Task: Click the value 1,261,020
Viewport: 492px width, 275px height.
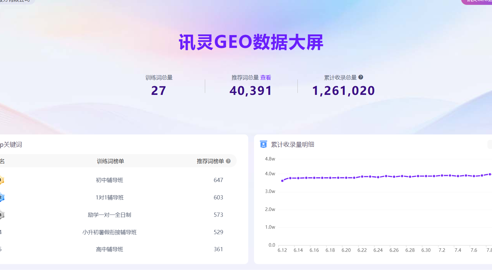Action: (343, 91)
